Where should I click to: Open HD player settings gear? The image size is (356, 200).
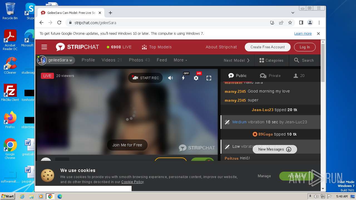[196, 78]
